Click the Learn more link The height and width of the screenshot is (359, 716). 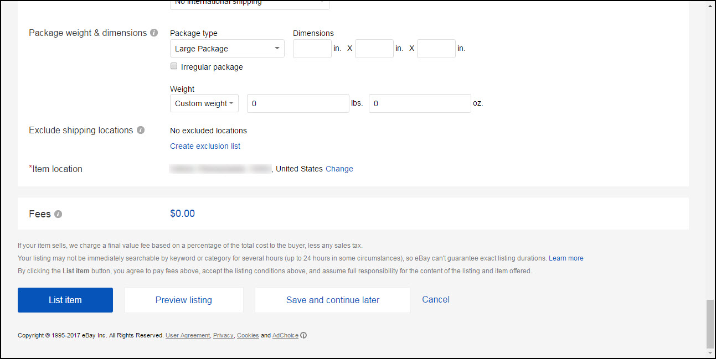pyautogui.click(x=566, y=258)
